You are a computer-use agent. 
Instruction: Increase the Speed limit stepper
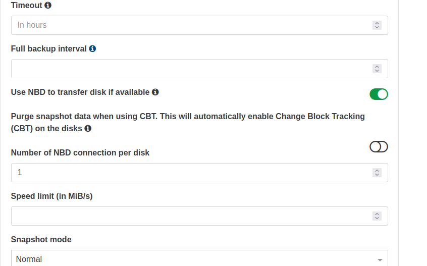tap(377, 214)
